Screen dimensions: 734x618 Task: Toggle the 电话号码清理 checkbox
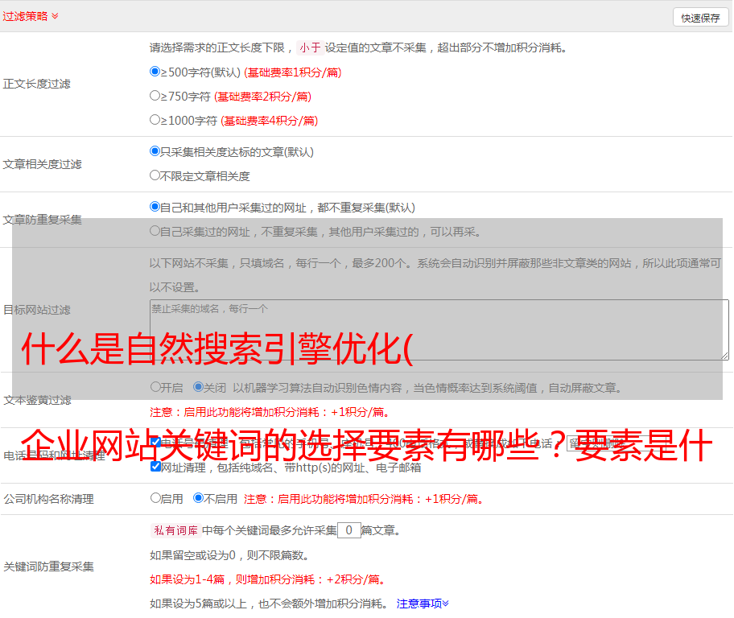coord(155,442)
